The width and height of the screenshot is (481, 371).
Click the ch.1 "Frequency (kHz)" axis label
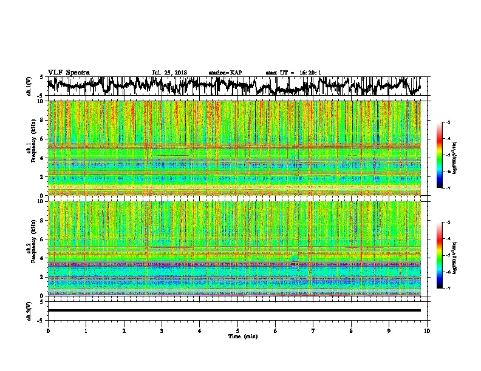(33, 141)
